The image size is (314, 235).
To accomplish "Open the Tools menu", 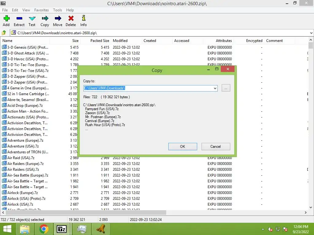I will [x=57, y=10].
